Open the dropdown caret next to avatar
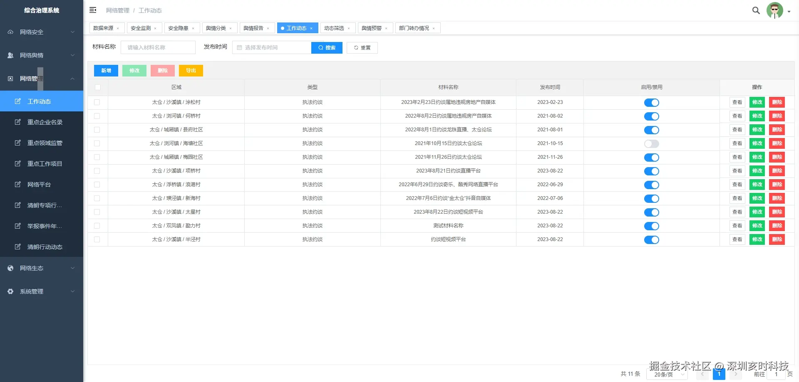The width and height of the screenshot is (799, 382). click(x=789, y=12)
